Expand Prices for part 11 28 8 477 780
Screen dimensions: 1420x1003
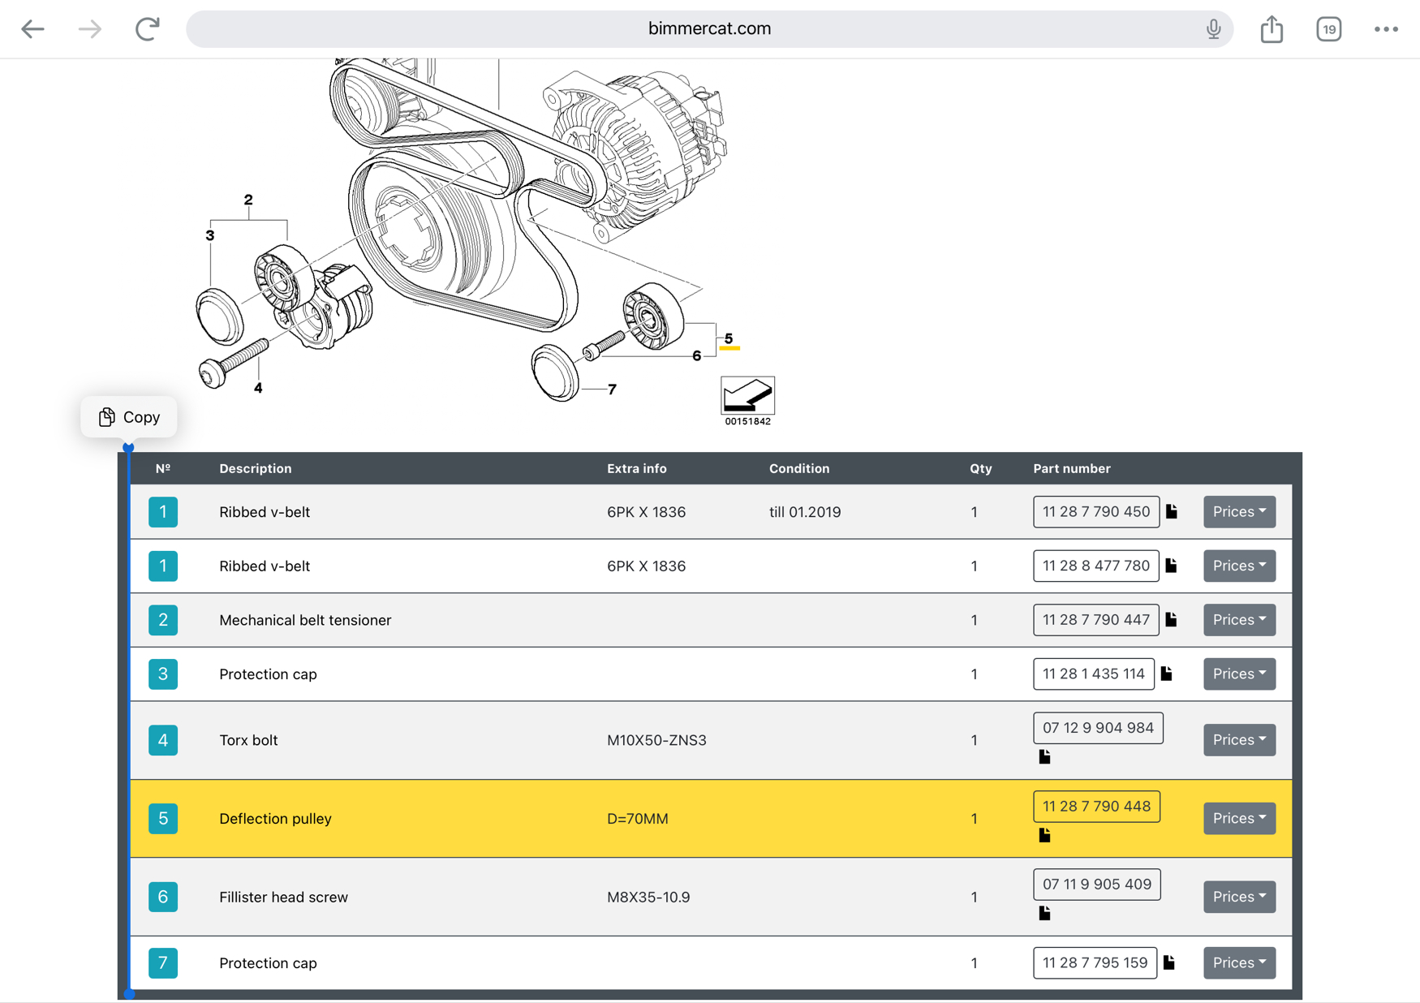(x=1239, y=566)
